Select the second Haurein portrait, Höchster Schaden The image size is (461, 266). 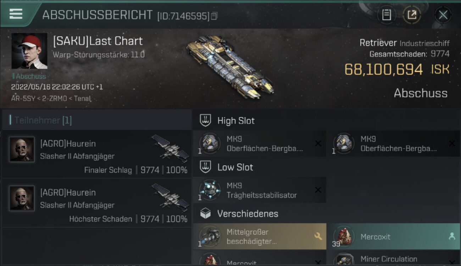coord(22,198)
